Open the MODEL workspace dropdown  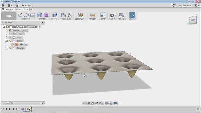pos(9,16)
